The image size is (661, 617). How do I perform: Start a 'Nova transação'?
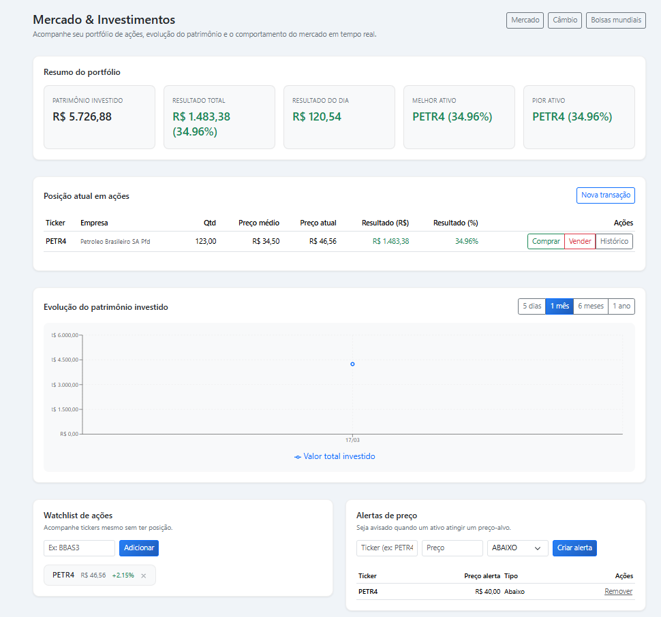pos(605,195)
